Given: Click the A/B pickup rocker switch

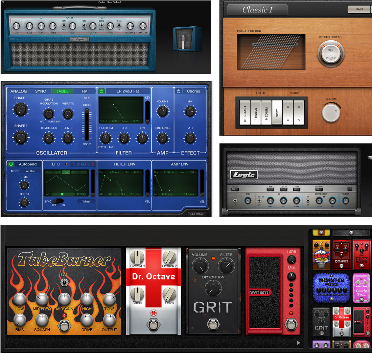Looking at the screenshot, I should pyautogui.click(x=299, y=112).
